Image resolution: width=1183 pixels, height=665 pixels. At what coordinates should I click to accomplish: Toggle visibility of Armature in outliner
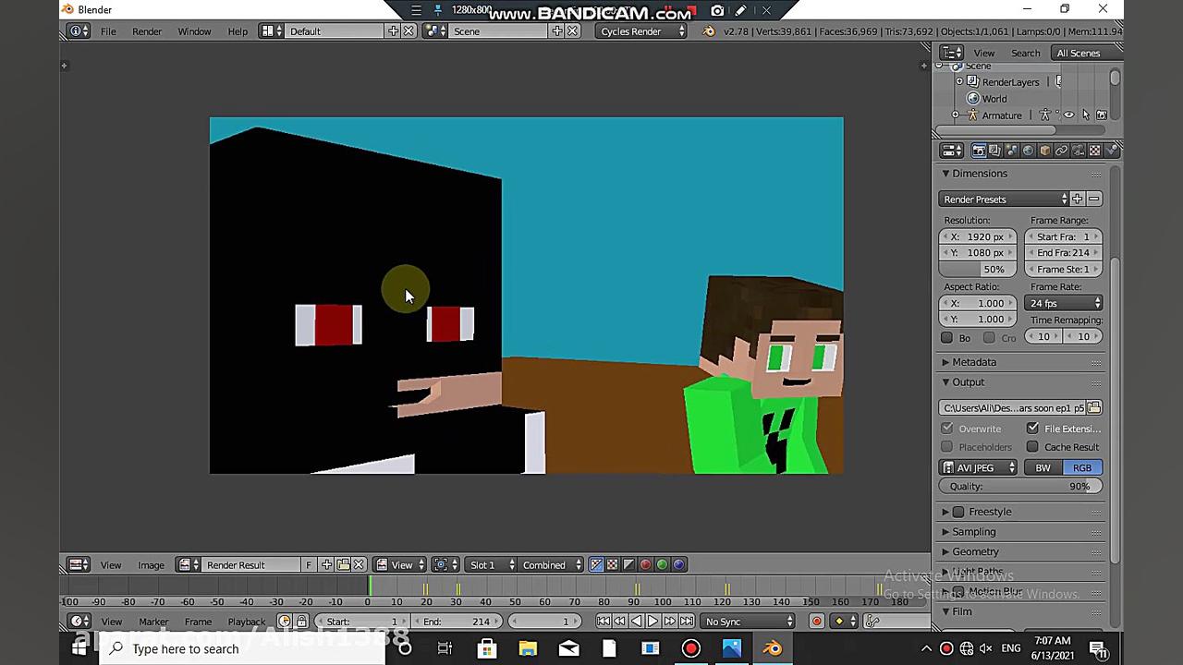(x=1069, y=115)
